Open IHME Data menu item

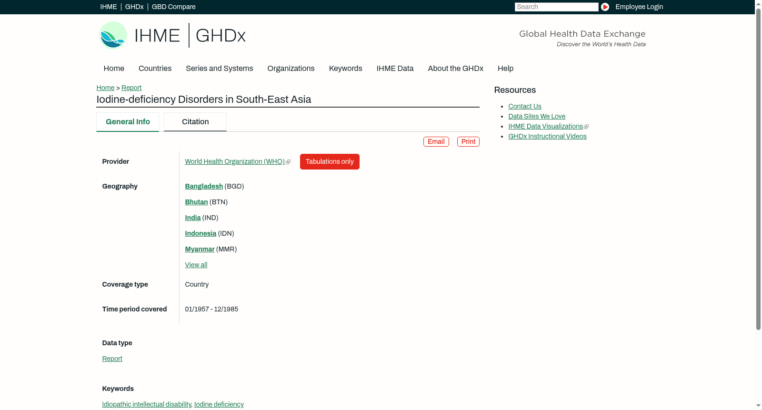point(395,68)
